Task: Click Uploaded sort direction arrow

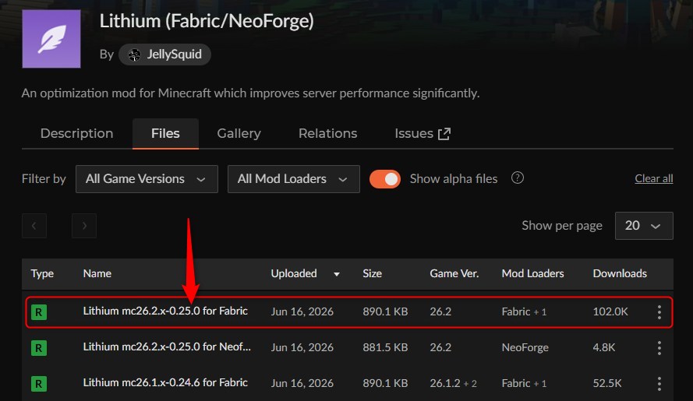Action: [x=336, y=274]
